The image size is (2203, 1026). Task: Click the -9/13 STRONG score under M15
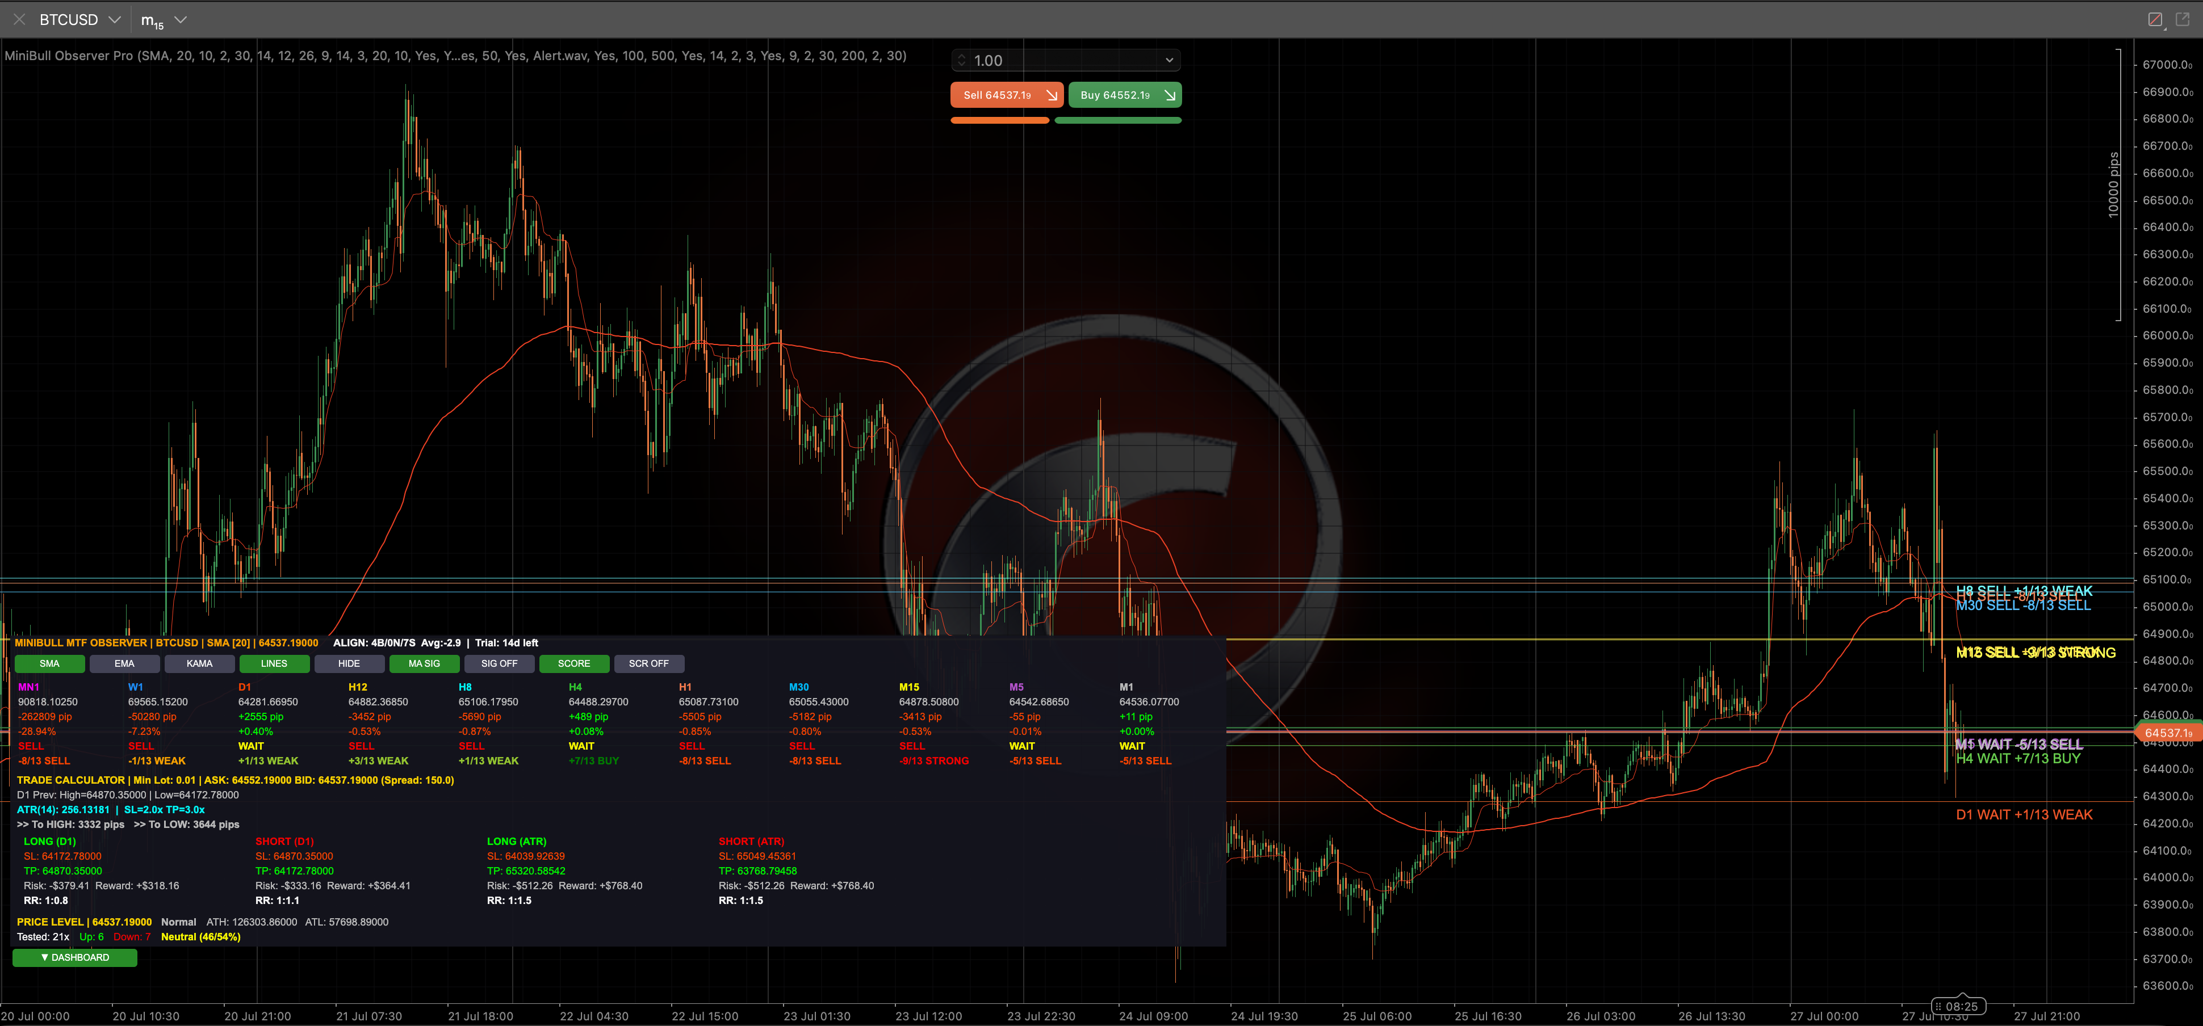tap(934, 761)
